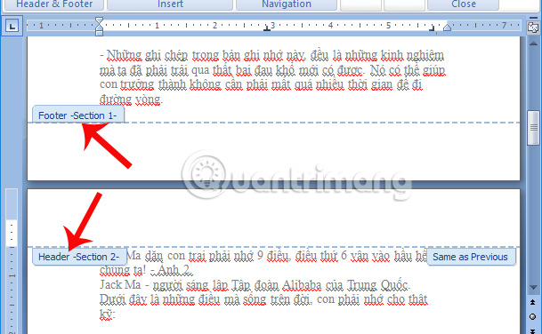Click the text "Dưới đây là những điều"
542x334 pixels.
[159, 299]
